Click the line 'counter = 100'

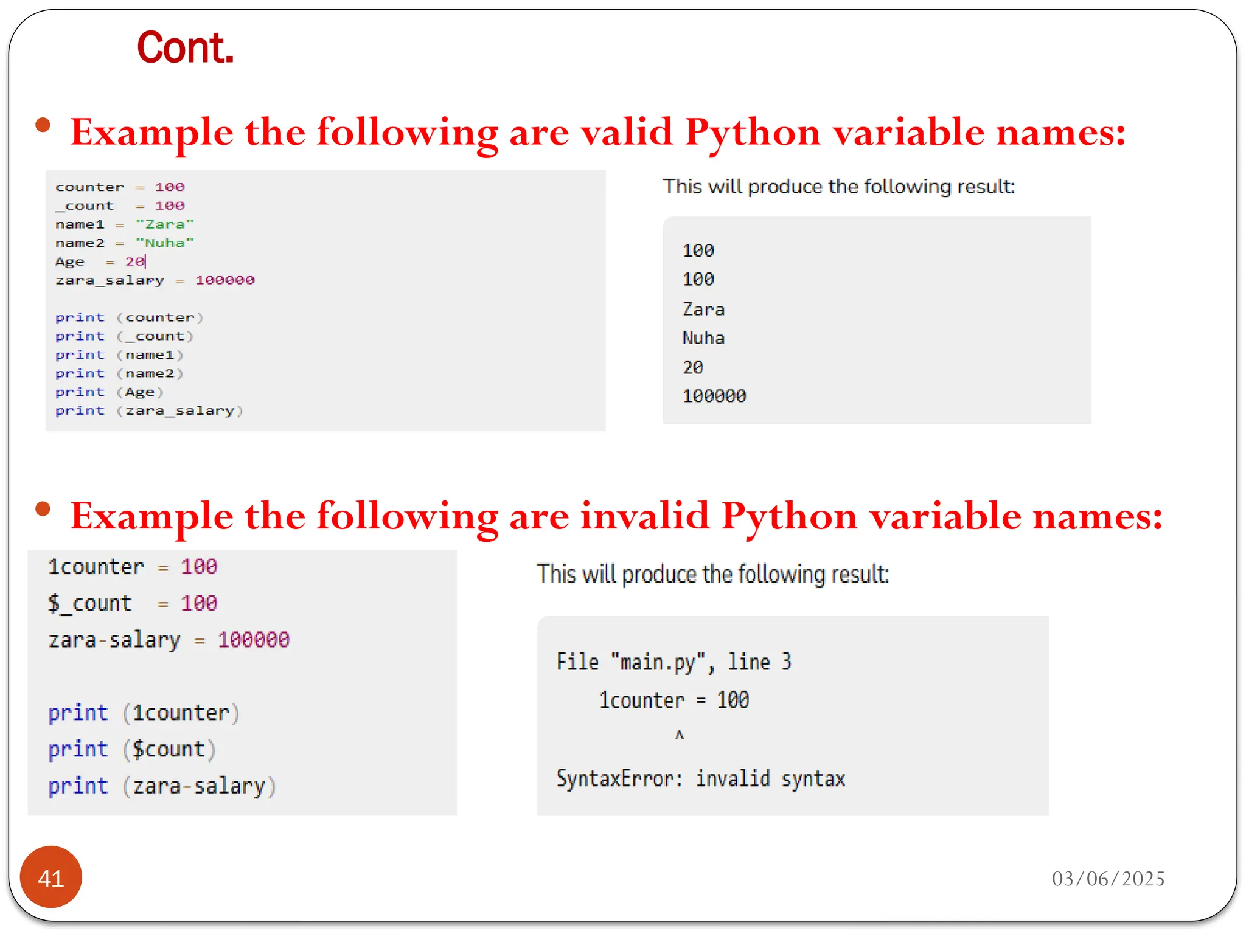[x=120, y=187]
